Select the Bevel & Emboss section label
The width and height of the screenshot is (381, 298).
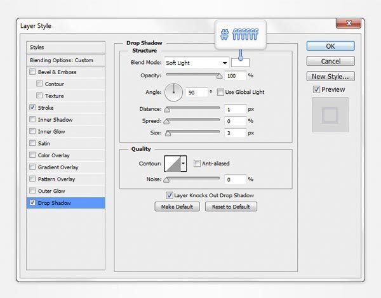tap(57, 72)
